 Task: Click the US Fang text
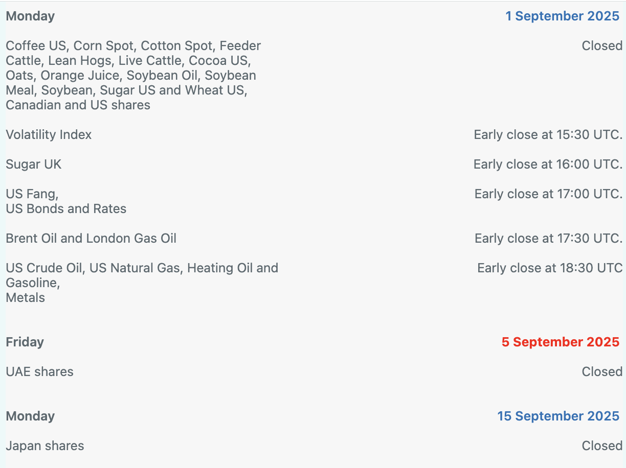32,194
